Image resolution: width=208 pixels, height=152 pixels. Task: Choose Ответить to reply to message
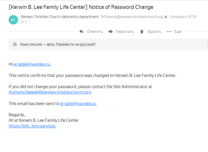pyautogui.click(x=94, y=32)
